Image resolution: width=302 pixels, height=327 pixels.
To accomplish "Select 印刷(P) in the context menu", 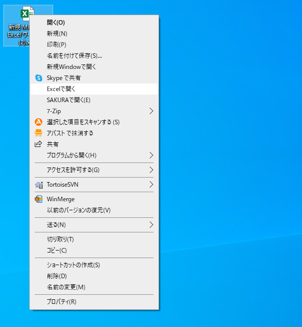I will pos(94,44).
